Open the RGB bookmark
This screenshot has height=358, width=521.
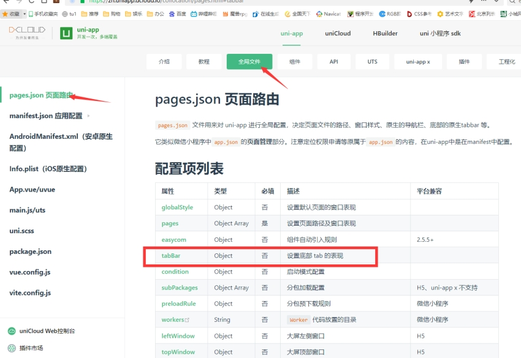[x=390, y=14]
